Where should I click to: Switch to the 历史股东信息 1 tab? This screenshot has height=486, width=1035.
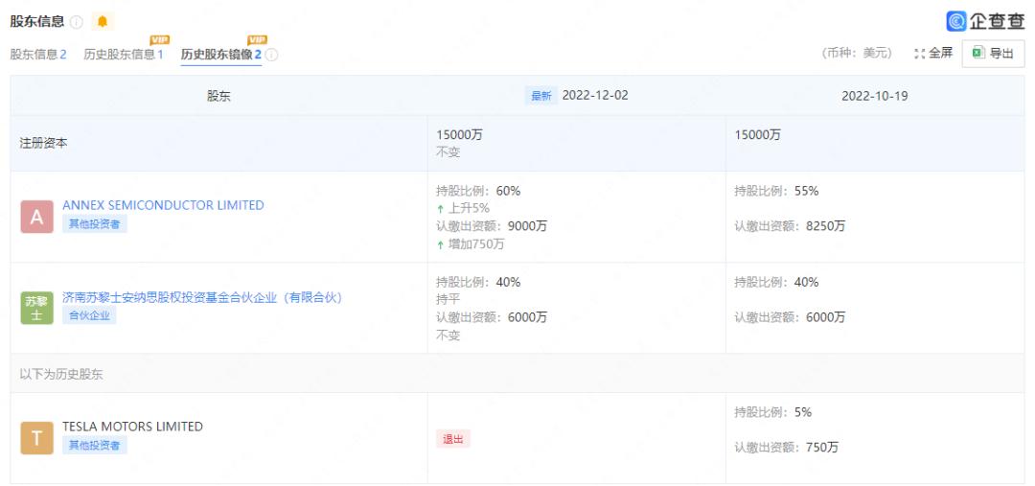(x=124, y=54)
